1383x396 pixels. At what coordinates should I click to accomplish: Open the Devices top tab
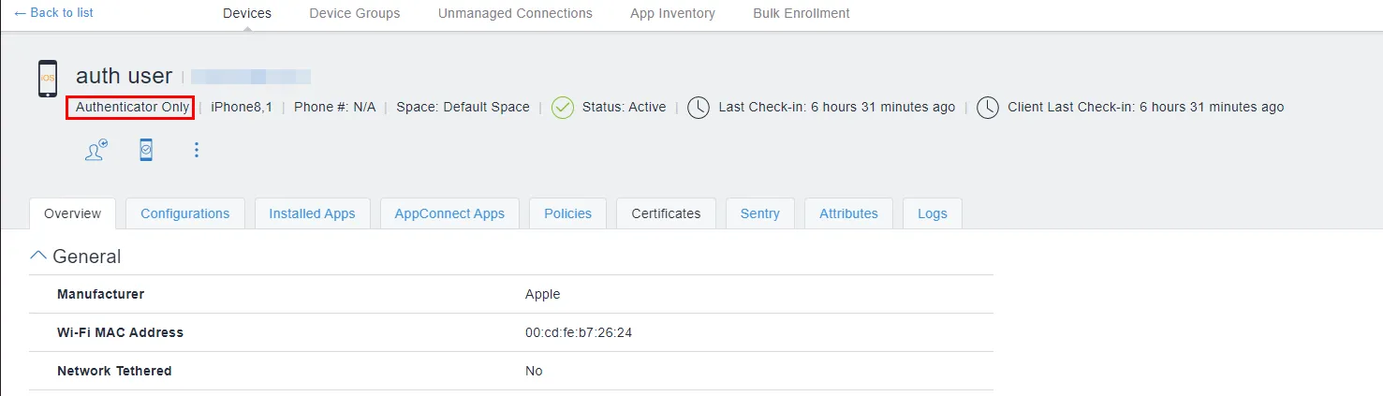pyautogui.click(x=247, y=13)
